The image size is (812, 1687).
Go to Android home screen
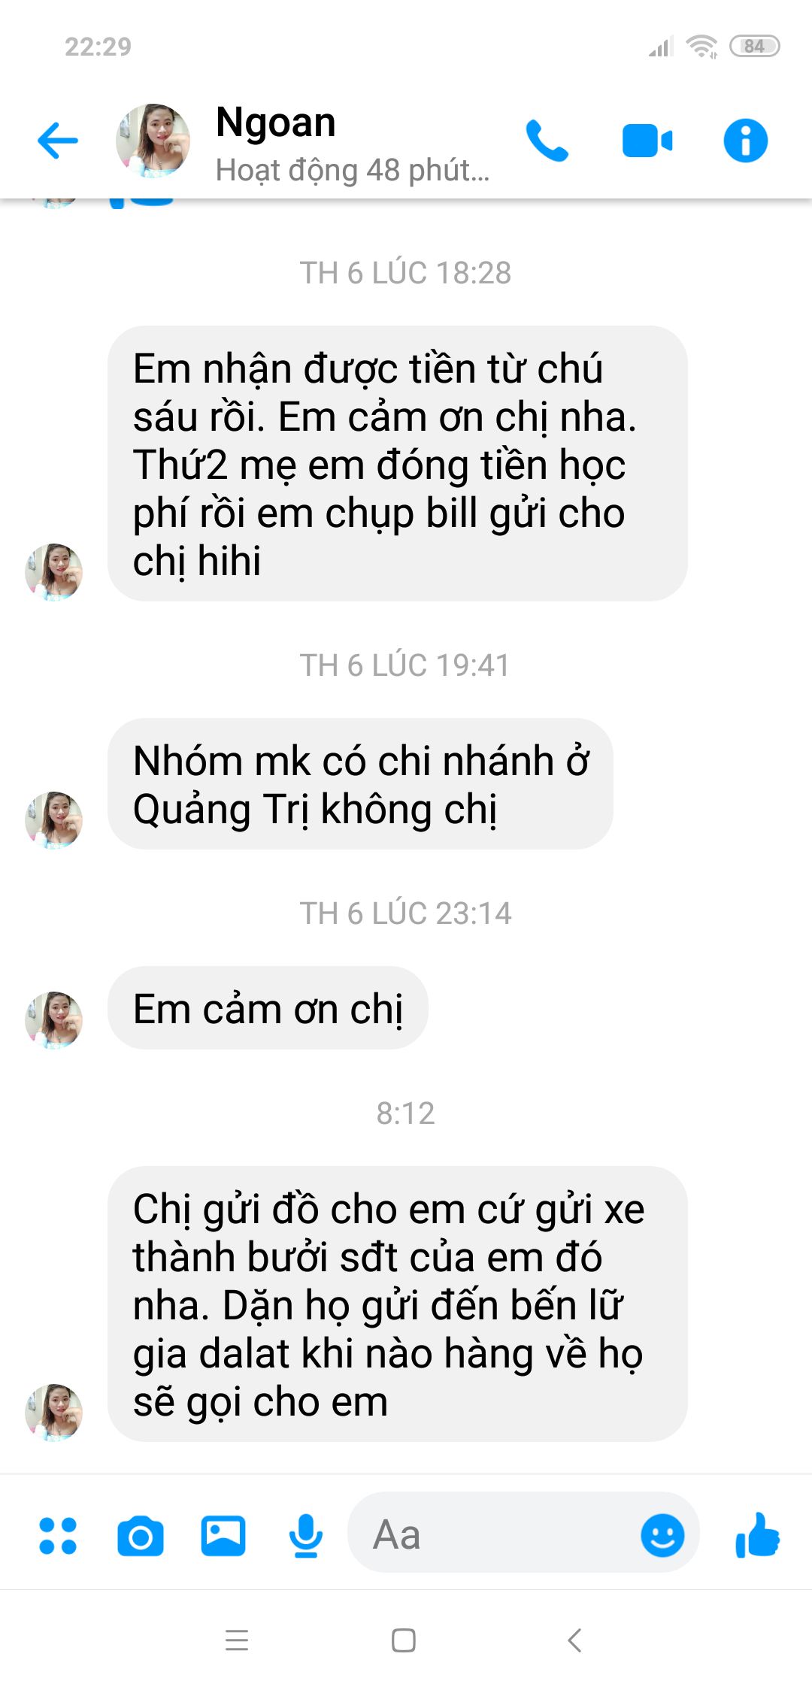click(404, 1640)
